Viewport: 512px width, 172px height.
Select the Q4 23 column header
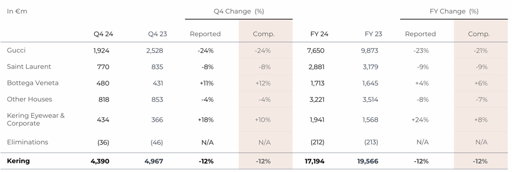[x=157, y=34]
